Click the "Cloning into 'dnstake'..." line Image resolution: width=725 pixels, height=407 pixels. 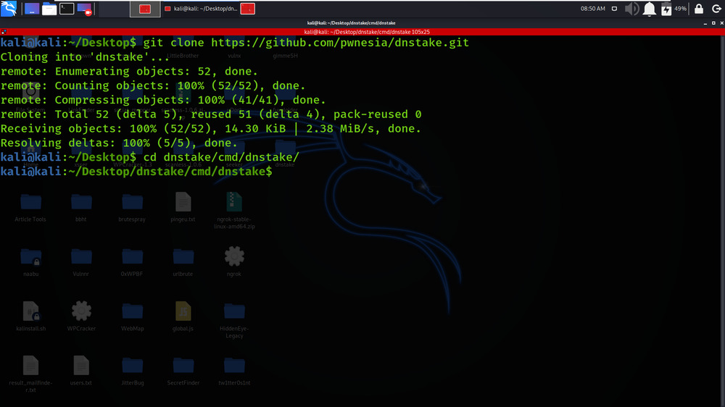pos(85,56)
